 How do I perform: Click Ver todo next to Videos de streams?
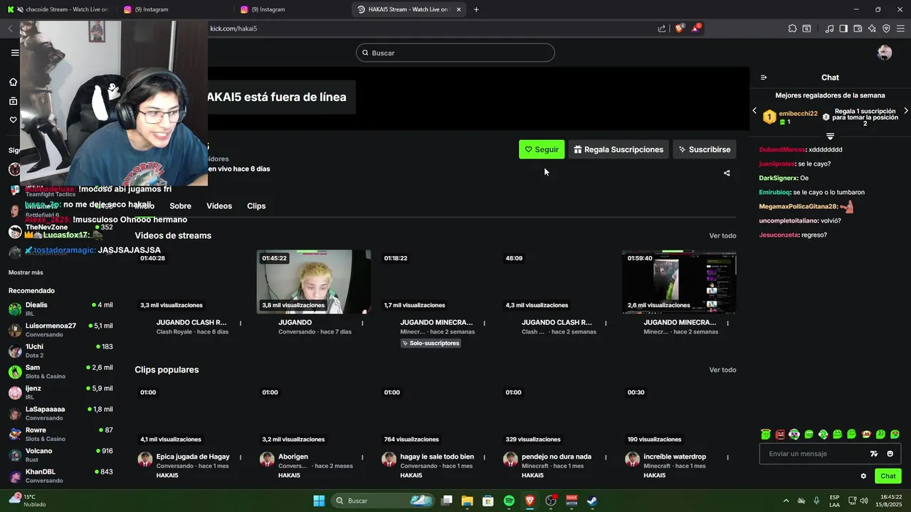pyautogui.click(x=722, y=235)
